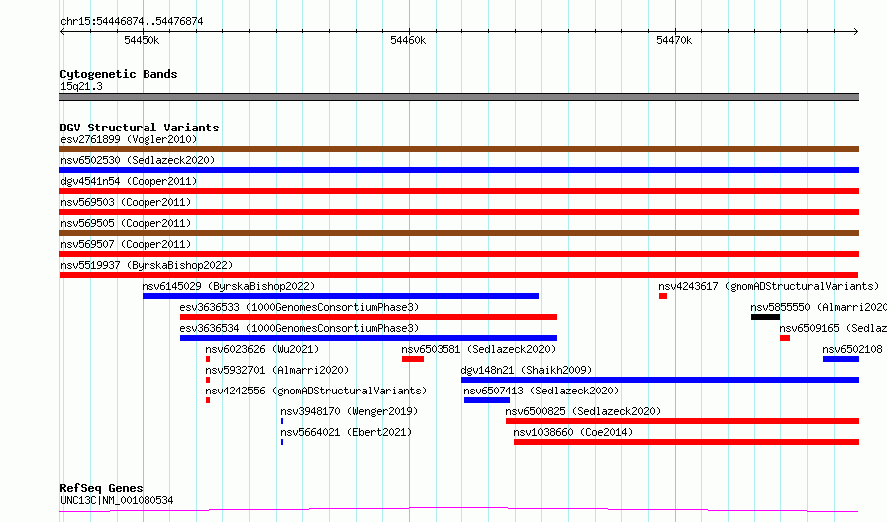Viewport: 887px width, 522px height.
Task: Click the tiny blue nsv5664021 marker
Action: tap(282, 443)
